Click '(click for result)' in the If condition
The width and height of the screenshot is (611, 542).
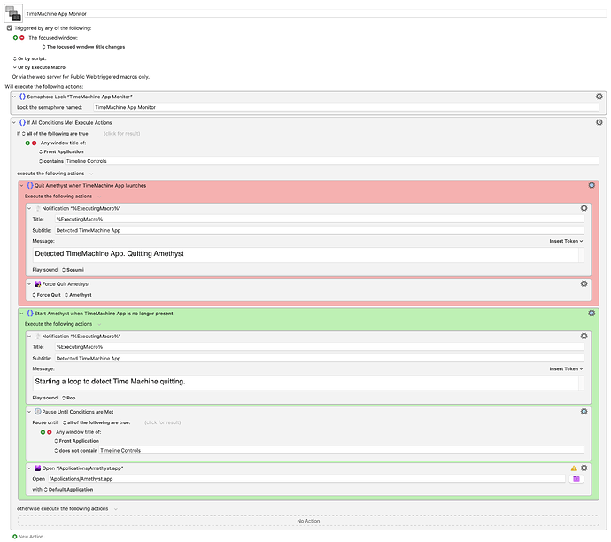click(x=121, y=133)
